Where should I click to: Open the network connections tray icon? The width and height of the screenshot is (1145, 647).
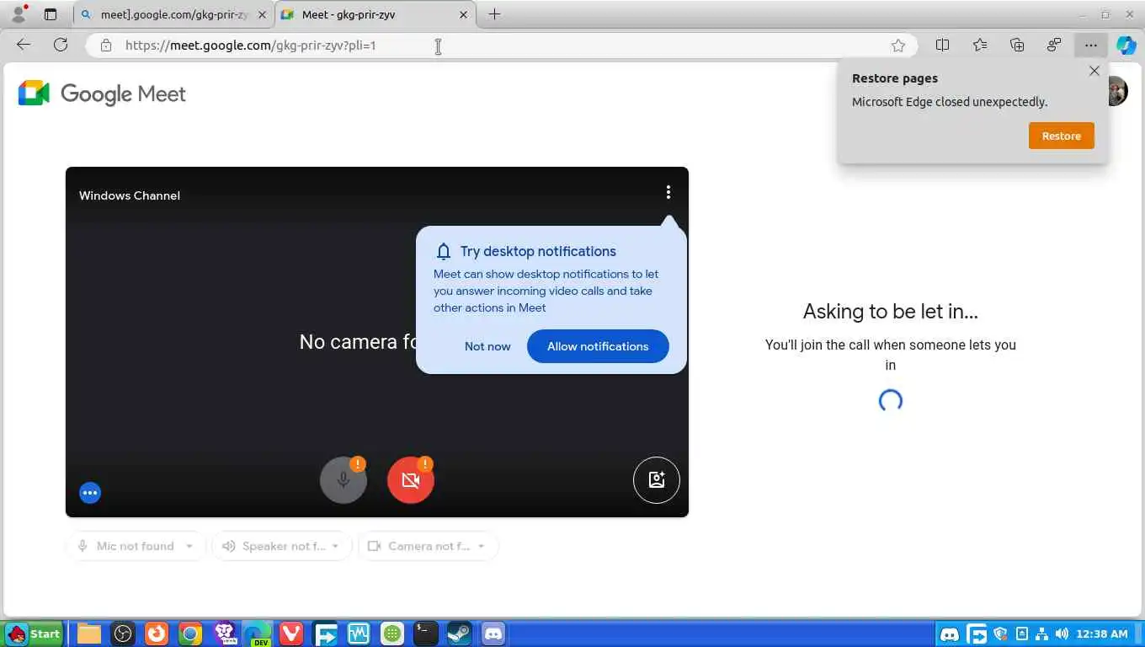point(1042,634)
